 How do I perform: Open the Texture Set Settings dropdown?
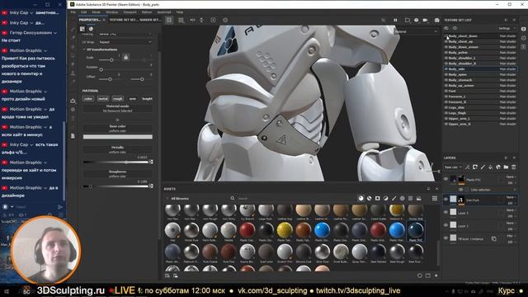[x=506, y=29]
